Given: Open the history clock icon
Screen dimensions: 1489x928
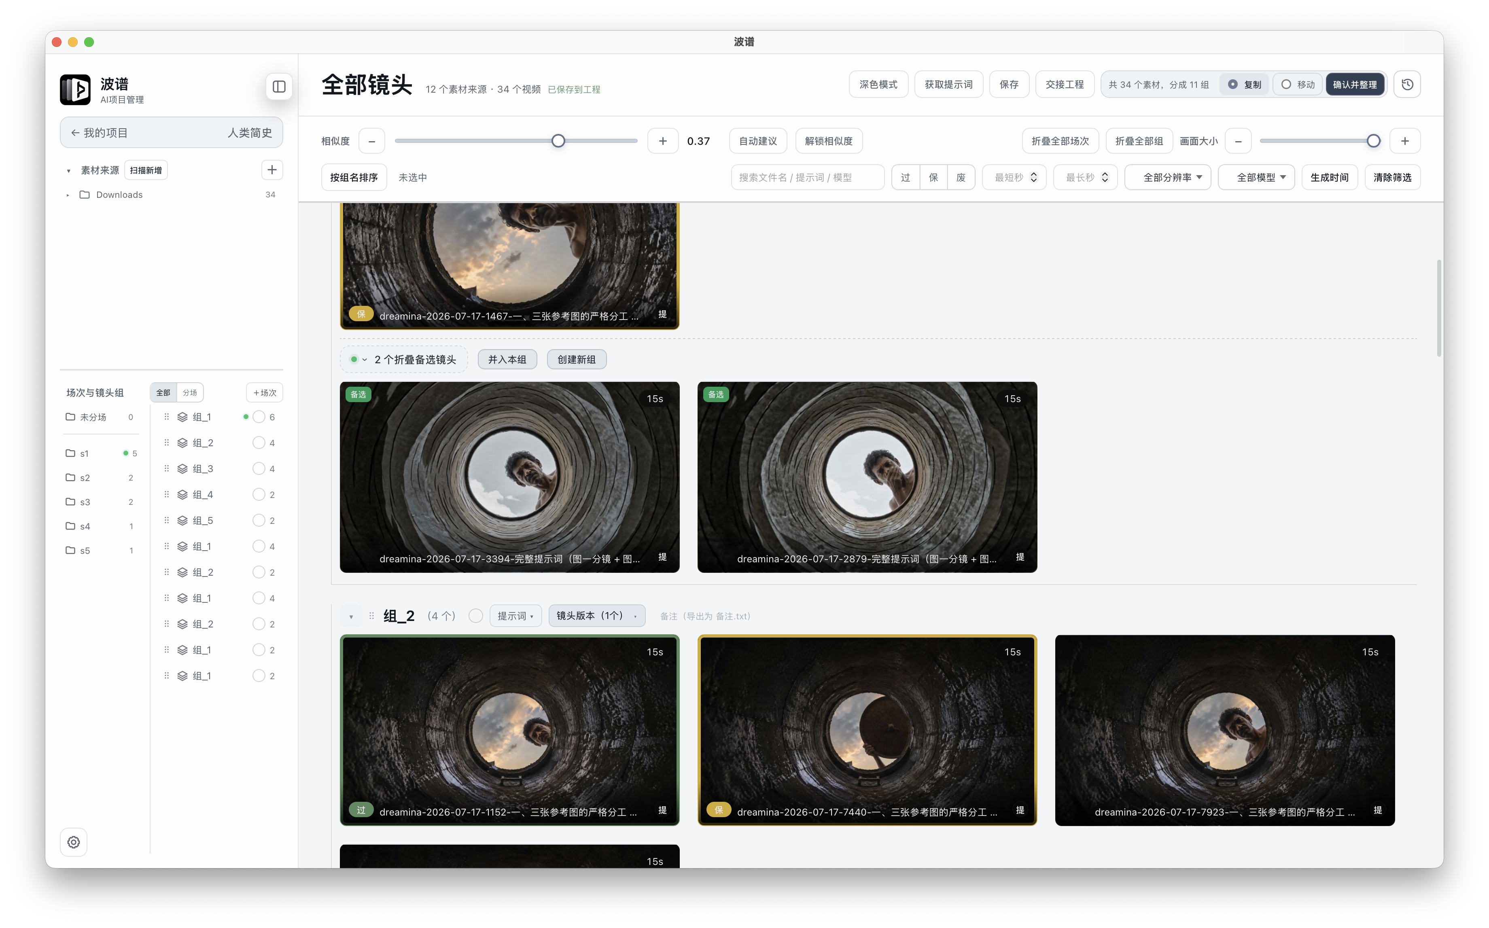Looking at the screenshot, I should click(1407, 85).
